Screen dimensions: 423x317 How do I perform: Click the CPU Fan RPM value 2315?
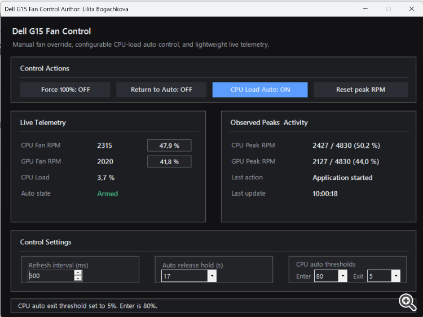105,146
